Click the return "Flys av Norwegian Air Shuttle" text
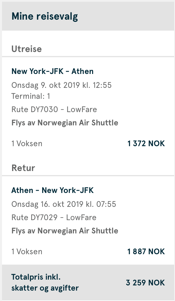This screenshot has height=301, width=175. 65,231
